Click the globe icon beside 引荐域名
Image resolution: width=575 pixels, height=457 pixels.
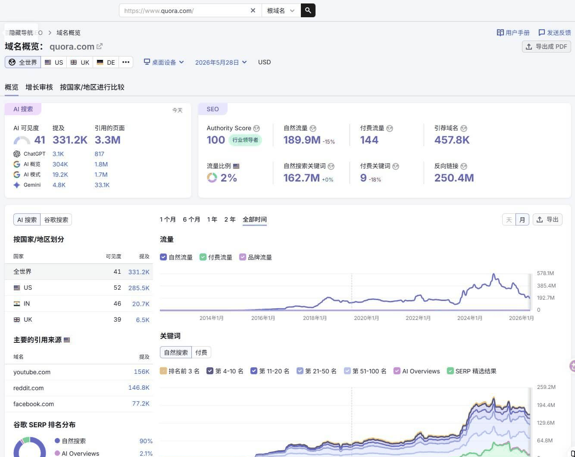coord(464,128)
